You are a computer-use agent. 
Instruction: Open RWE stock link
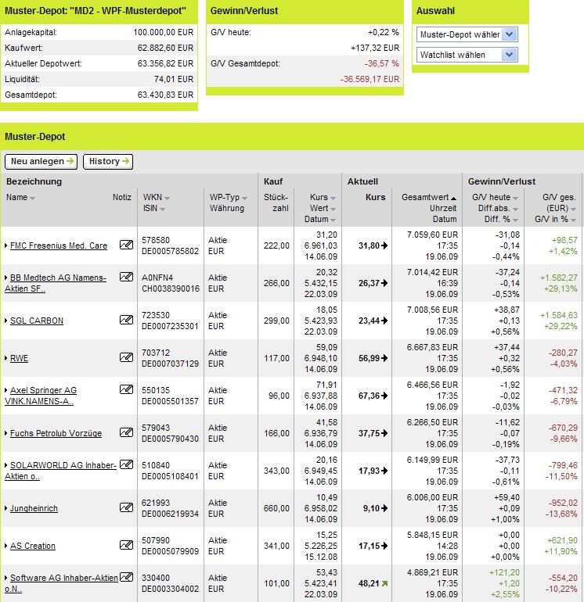tap(19, 358)
